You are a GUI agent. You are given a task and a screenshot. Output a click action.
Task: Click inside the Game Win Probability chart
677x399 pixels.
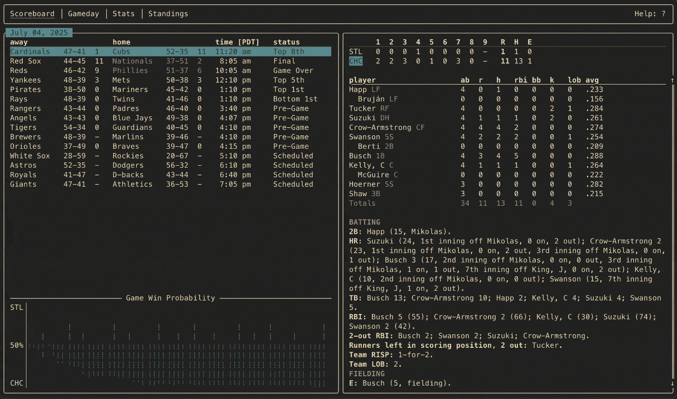click(x=169, y=345)
